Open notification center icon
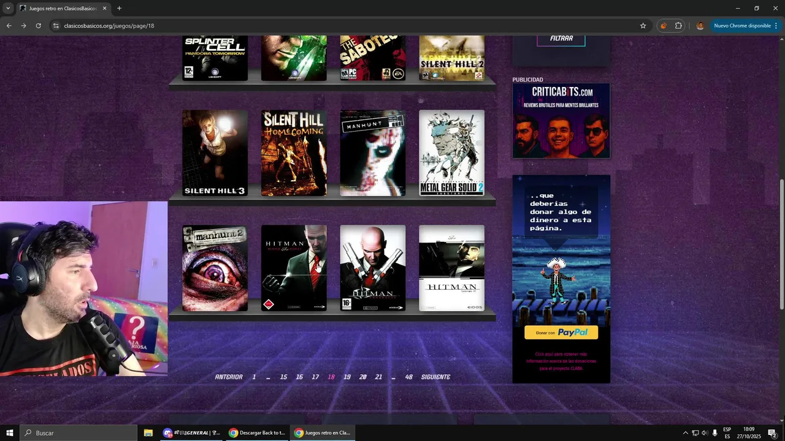785x441 pixels. point(772,433)
